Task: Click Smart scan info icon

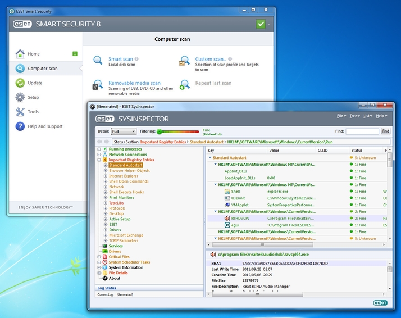Action: click(x=136, y=59)
